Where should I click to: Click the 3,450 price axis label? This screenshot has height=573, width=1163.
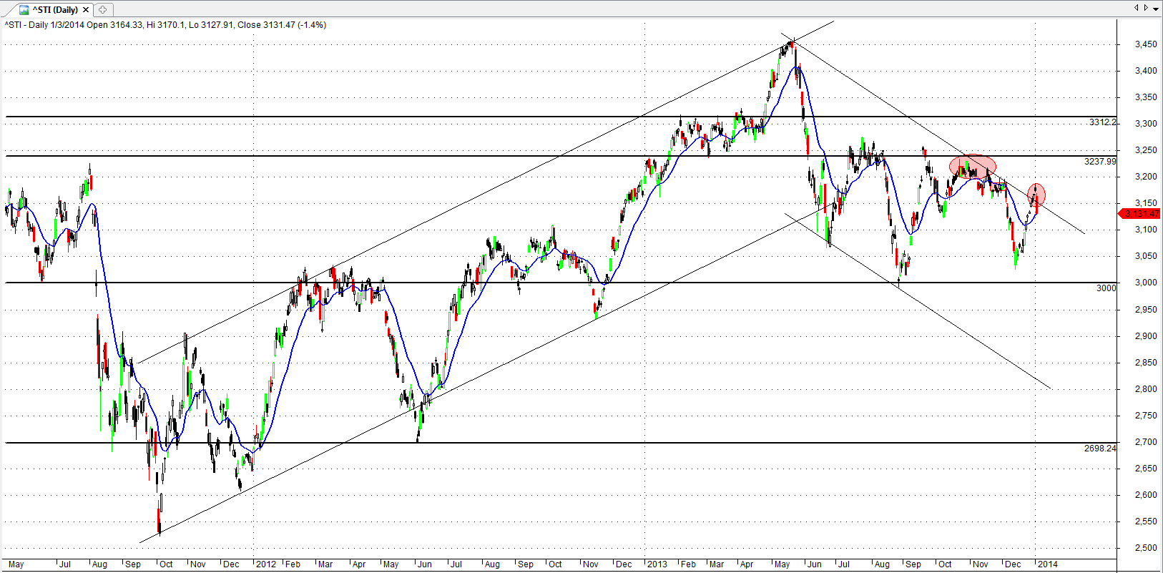1146,44
